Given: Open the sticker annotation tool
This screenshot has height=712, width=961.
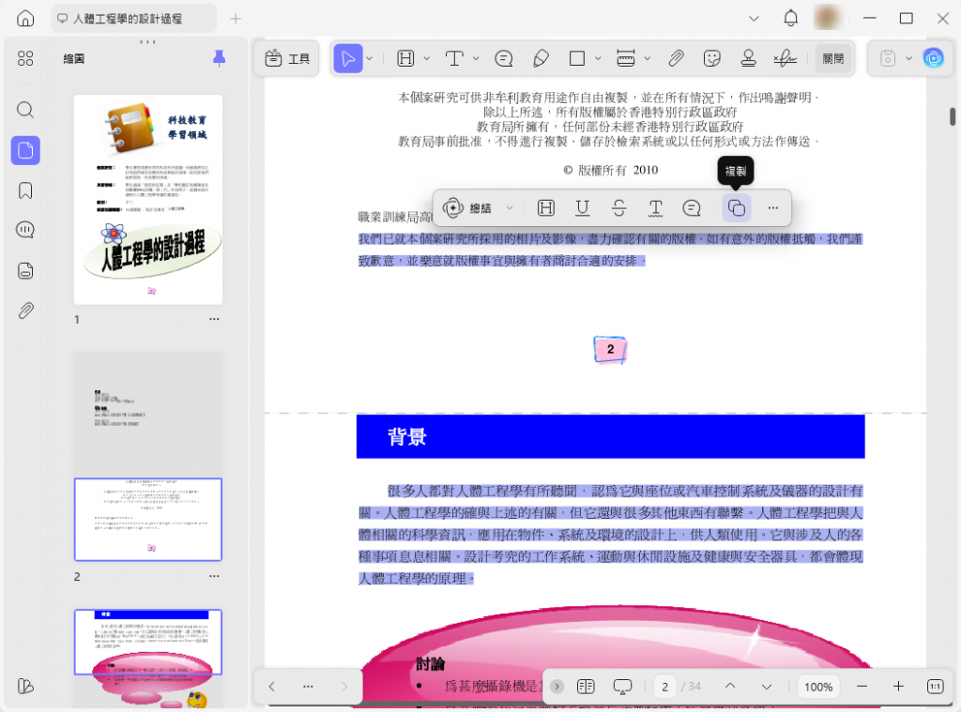Looking at the screenshot, I should [712, 57].
